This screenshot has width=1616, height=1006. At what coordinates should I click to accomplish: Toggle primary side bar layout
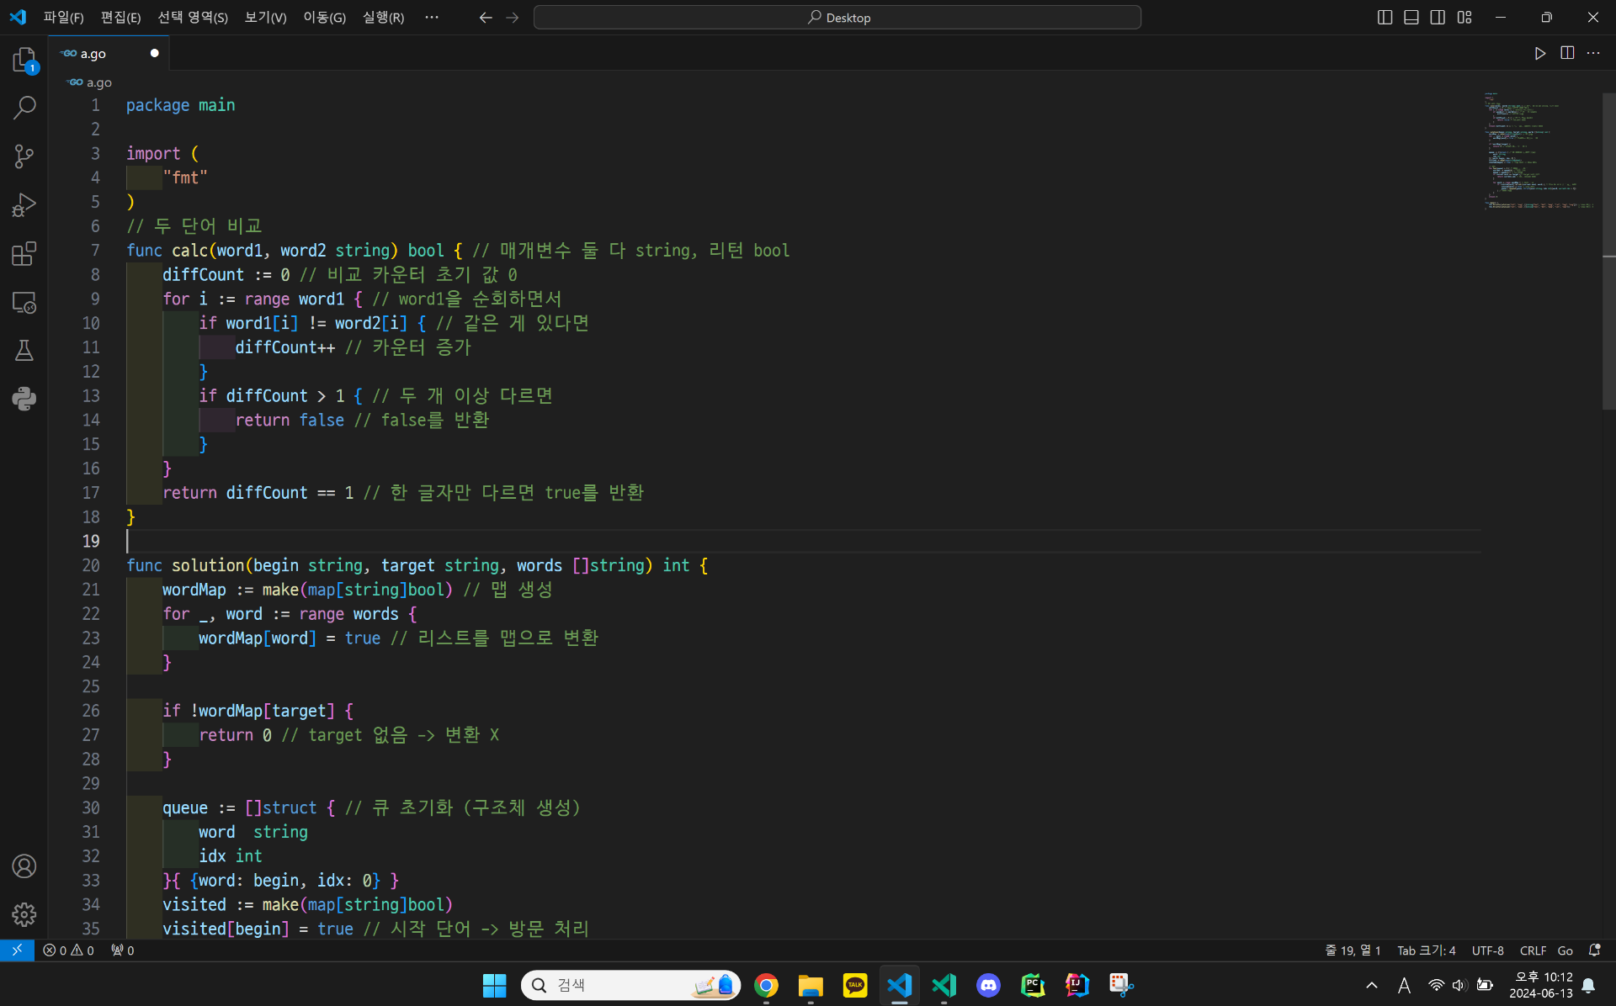[x=1385, y=18]
